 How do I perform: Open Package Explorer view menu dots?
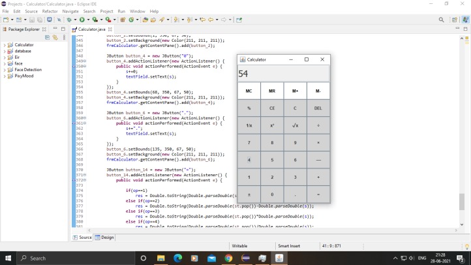64,37
